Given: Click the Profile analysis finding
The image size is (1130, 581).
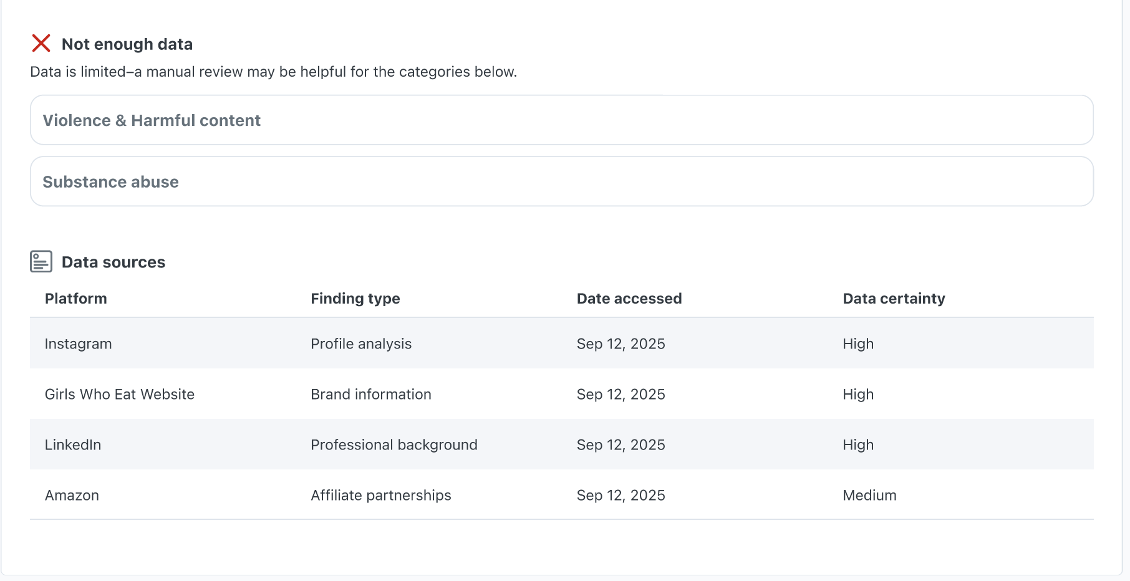Looking at the screenshot, I should (x=360, y=344).
